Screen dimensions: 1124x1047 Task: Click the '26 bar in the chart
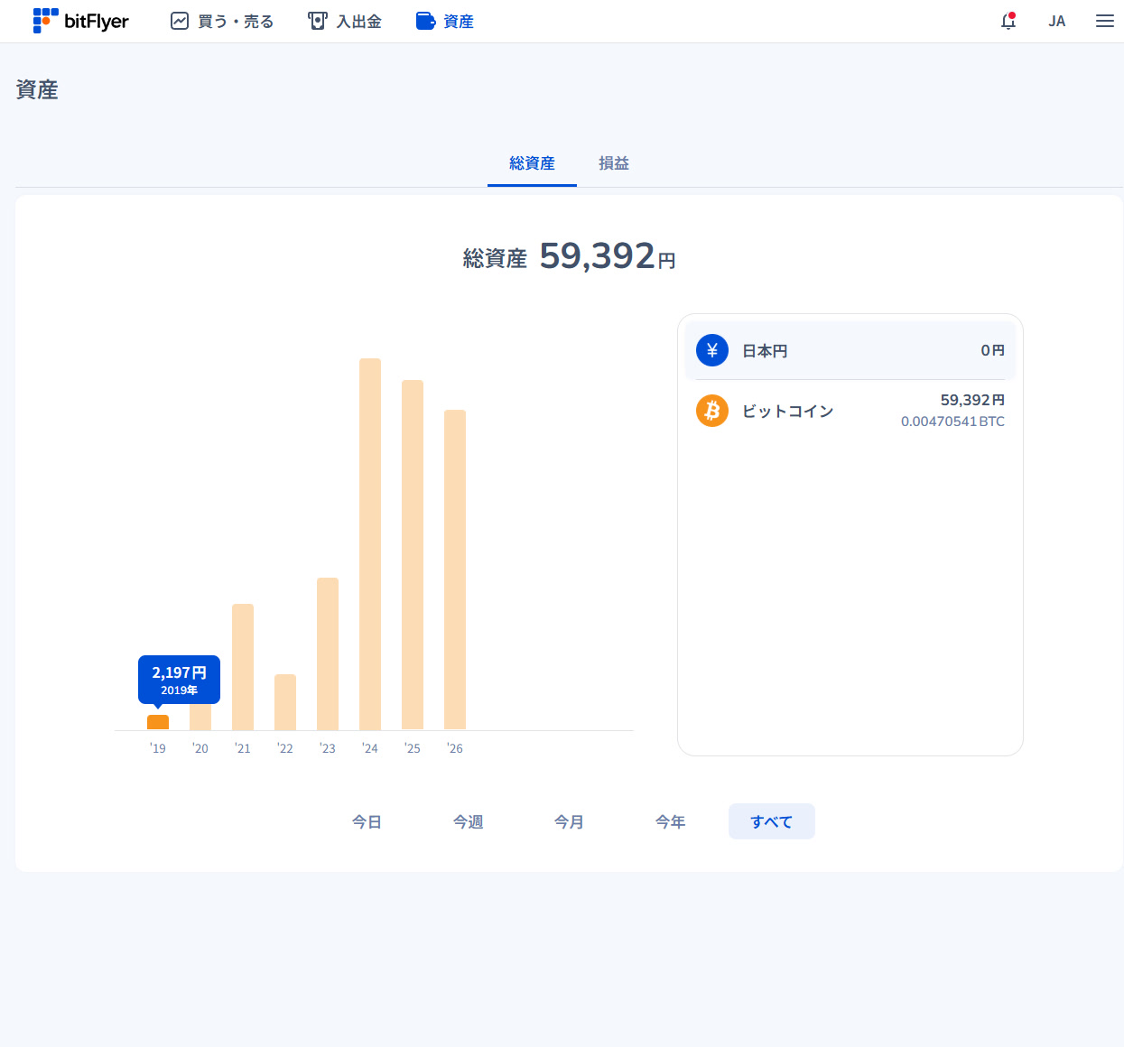pos(455,570)
